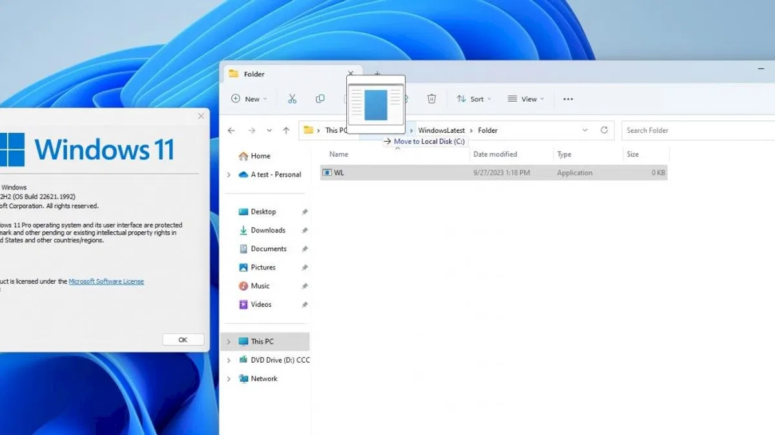Click the Delete trash can icon
Image resolution: width=775 pixels, height=435 pixels.
[x=431, y=99]
